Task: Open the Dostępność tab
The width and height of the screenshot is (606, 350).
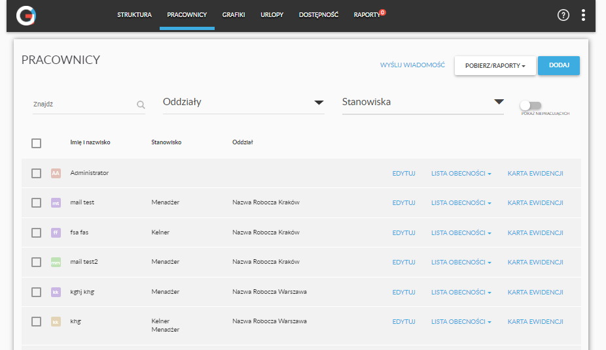Action: tap(319, 15)
